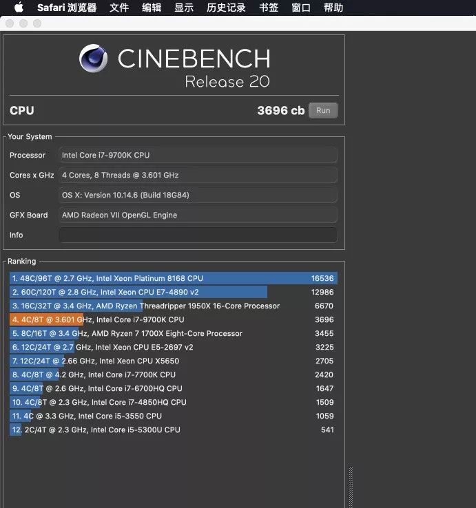
Task: Select ranking row 12 i5-5300U
Action: click(174, 430)
